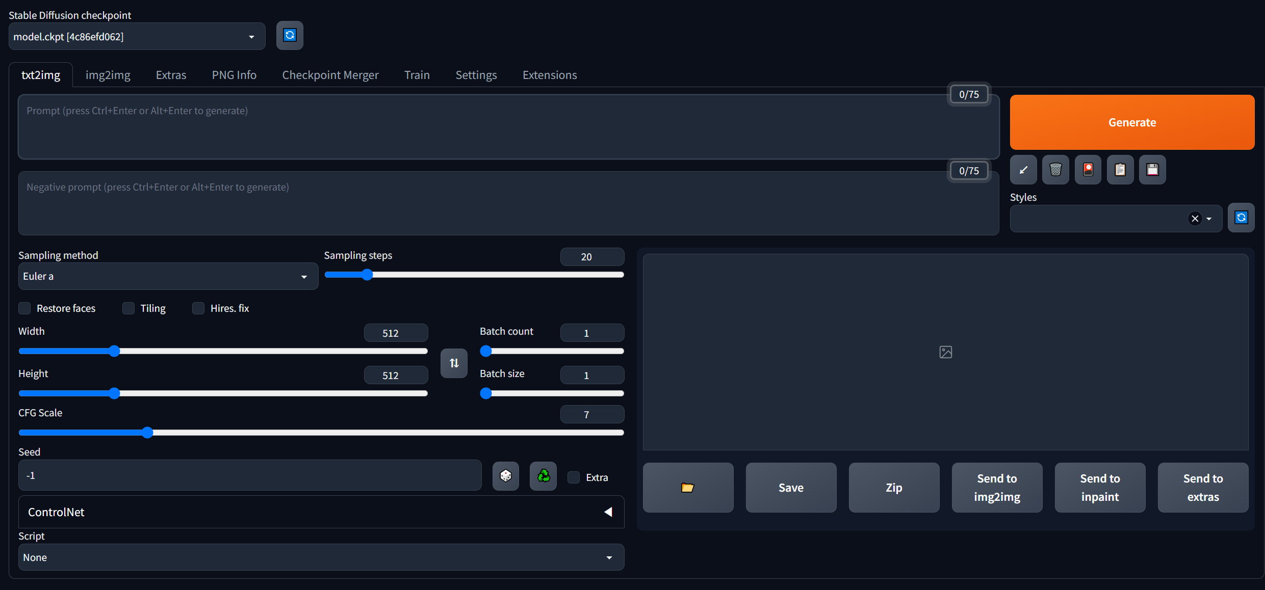The height and width of the screenshot is (590, 1265).
Task: Click the green recycle reuse-seed icon
Action: 544,476
